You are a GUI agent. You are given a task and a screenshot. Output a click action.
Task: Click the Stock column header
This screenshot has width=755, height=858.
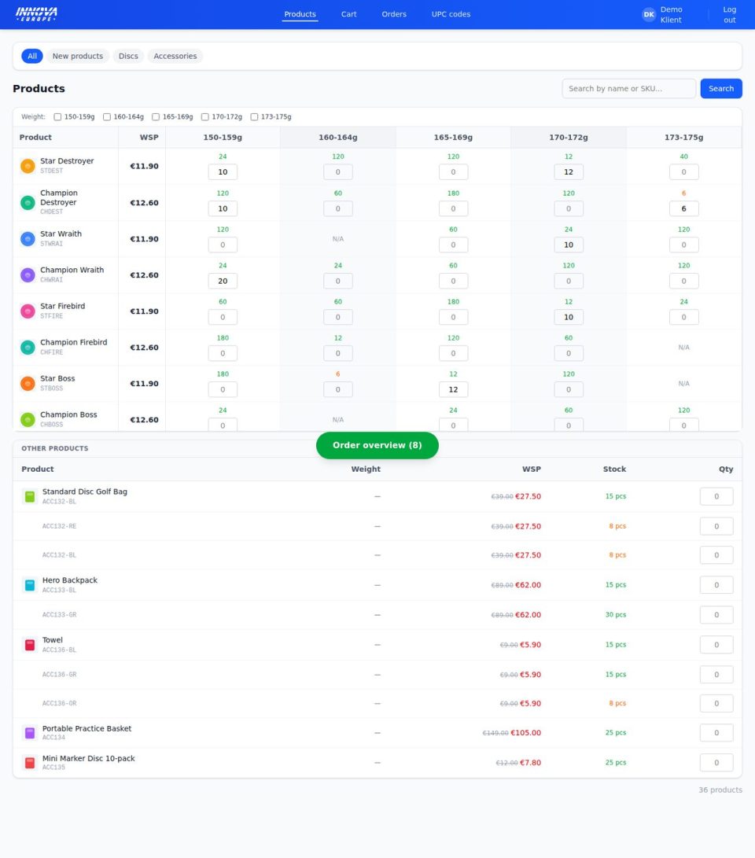(x=614, y=469)
